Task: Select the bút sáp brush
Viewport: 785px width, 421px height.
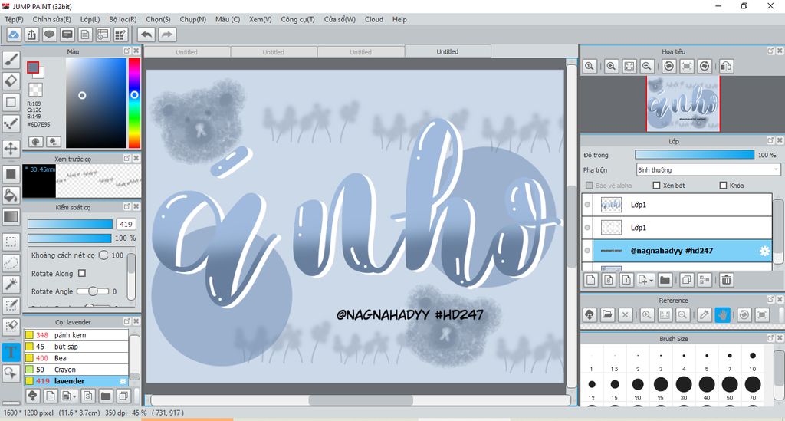Action: (x=76, y=347)
